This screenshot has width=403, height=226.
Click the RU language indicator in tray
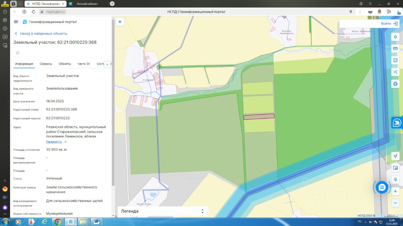(360, 222)
